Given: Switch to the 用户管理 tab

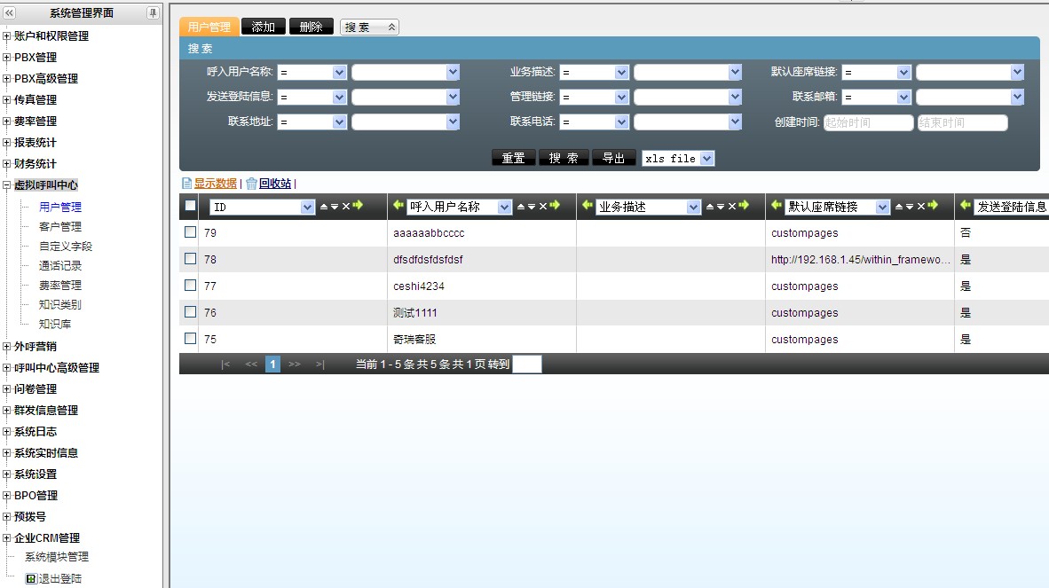Looking at the screenshot, I should (209, 27).
